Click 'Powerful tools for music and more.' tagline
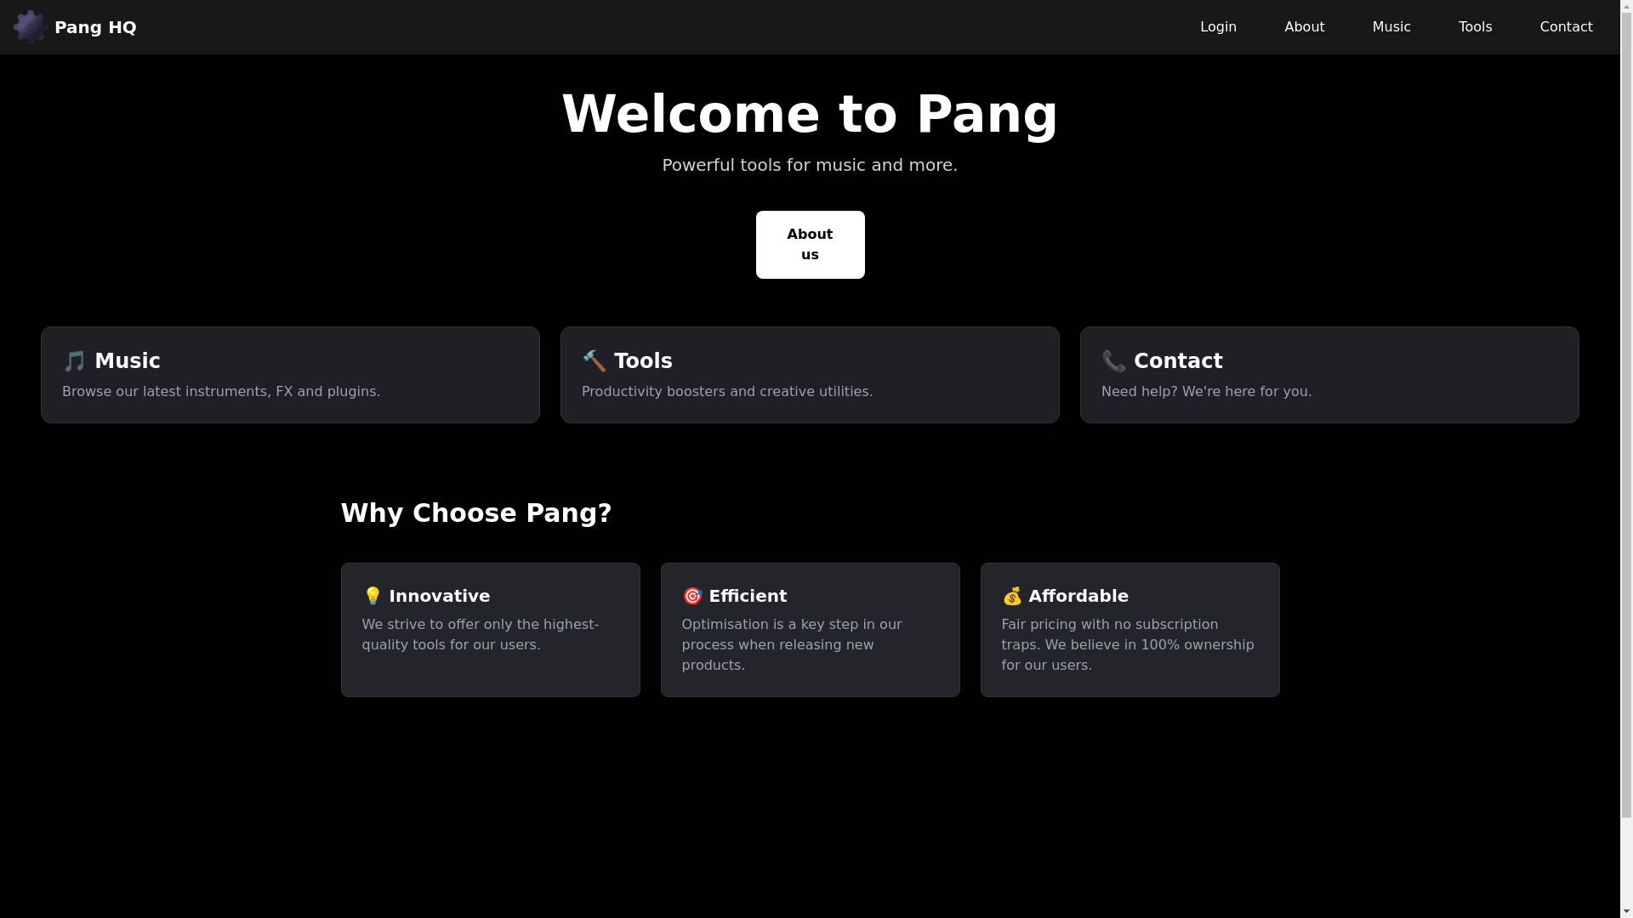This screenshot has width=1633, height=918. (x=810, y=165)
